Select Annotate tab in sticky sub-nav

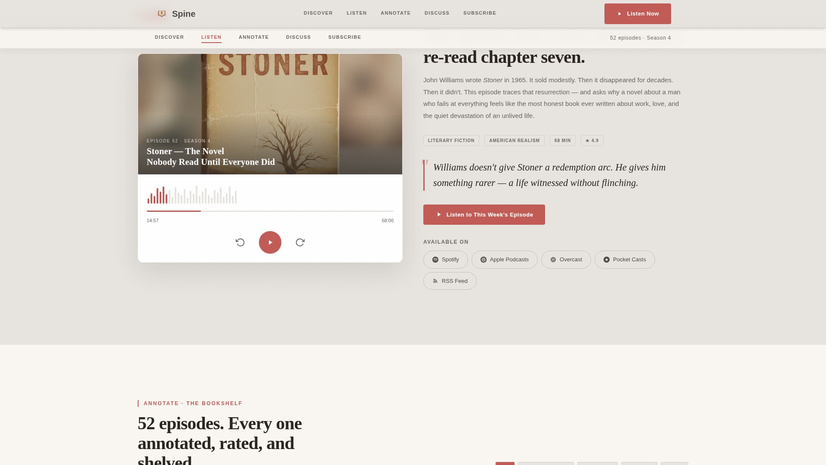[254, 37]
